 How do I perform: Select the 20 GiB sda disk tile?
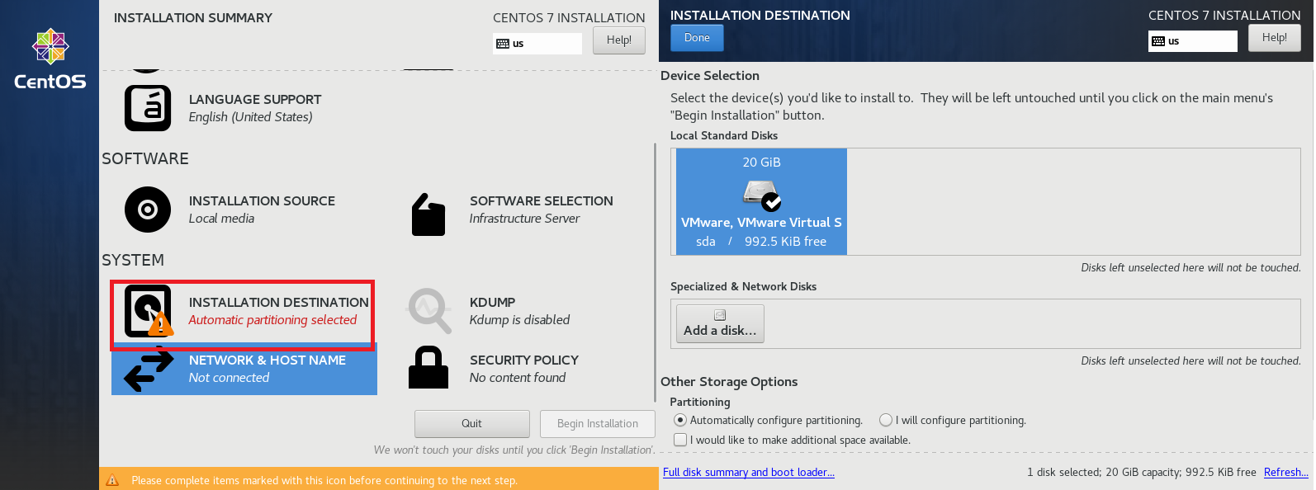tap(761, 201)
